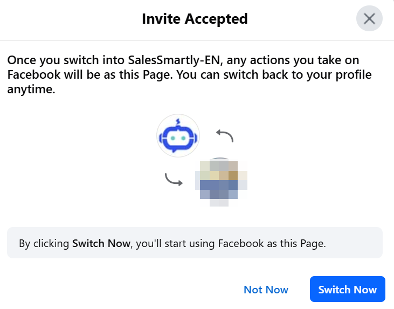The width and height of the screenshot is (394, 309).
Task: Click the lower curved switch arrow
Action: click(173, 180)
